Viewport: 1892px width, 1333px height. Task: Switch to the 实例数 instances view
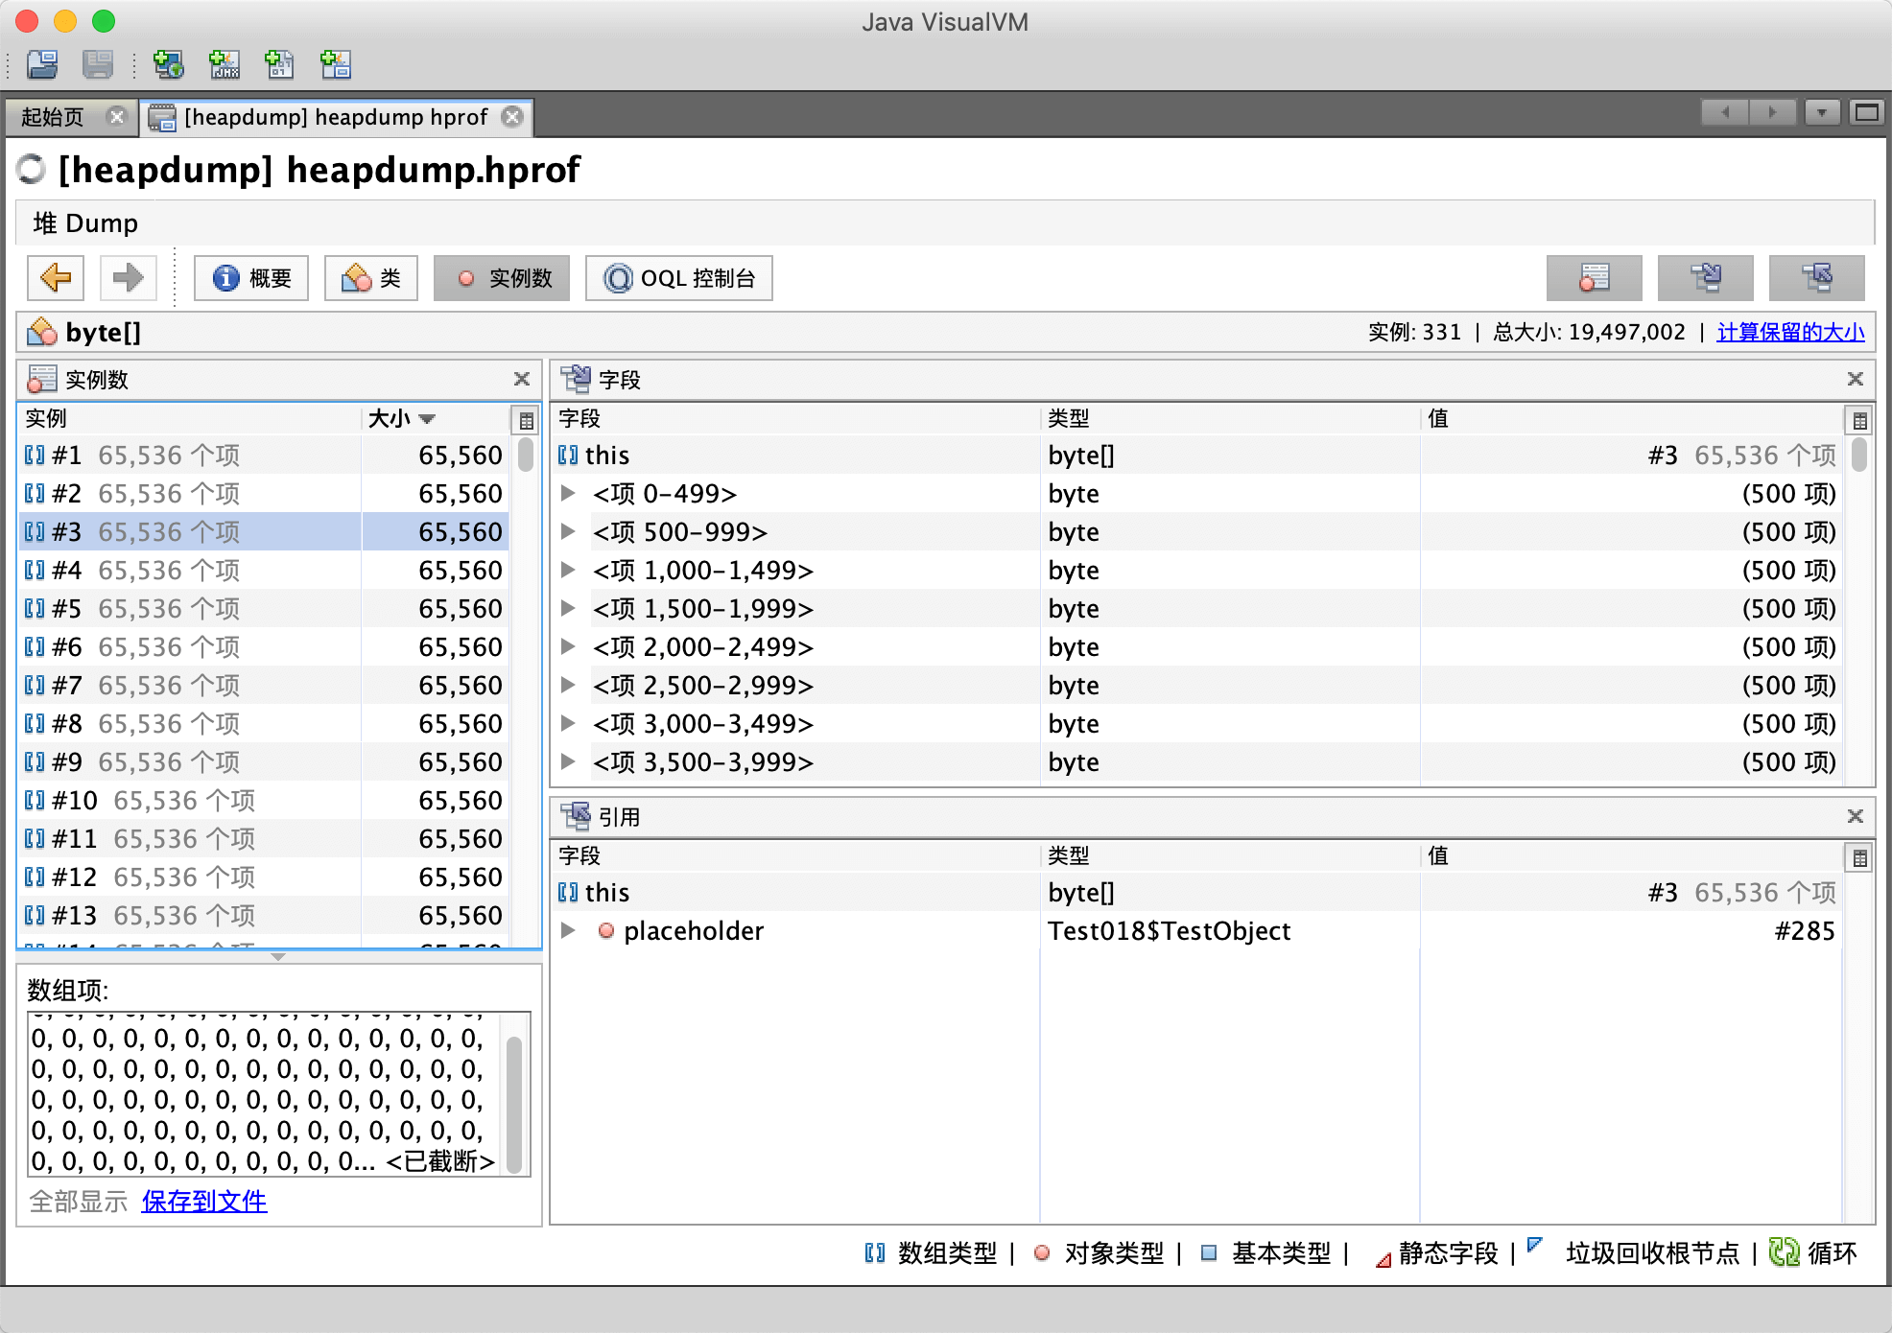pyautogui.click(x=502, y=278)
